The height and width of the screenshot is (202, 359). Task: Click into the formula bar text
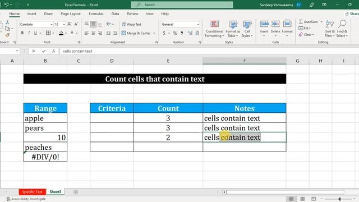click(x=77, y=51)
